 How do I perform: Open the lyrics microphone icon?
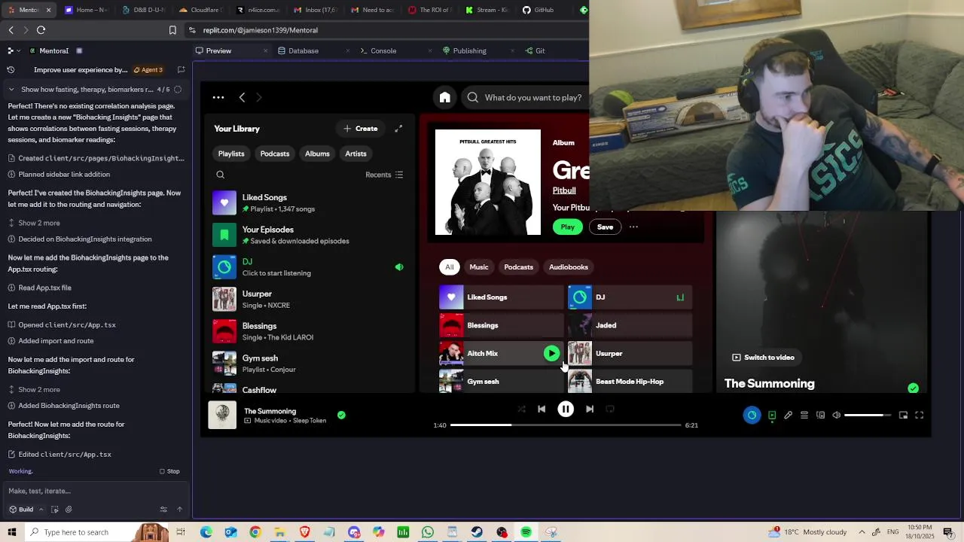coord(788,415)
